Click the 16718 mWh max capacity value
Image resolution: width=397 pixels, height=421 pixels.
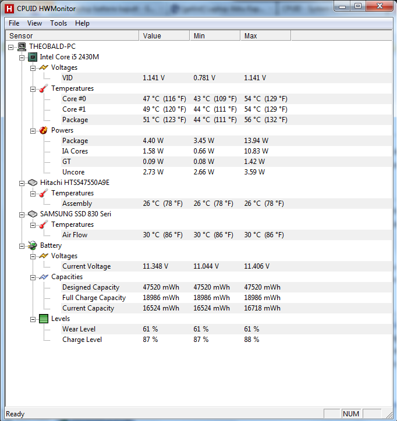point(263,309)
